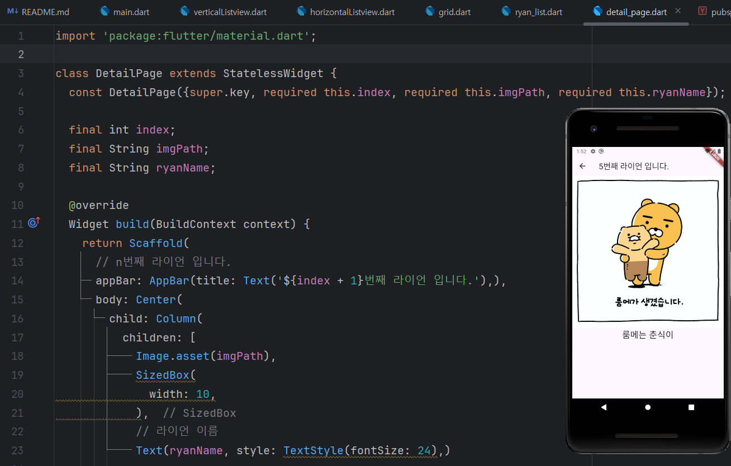Click the 'DetailPage' class name on line 3

point(129,73)
